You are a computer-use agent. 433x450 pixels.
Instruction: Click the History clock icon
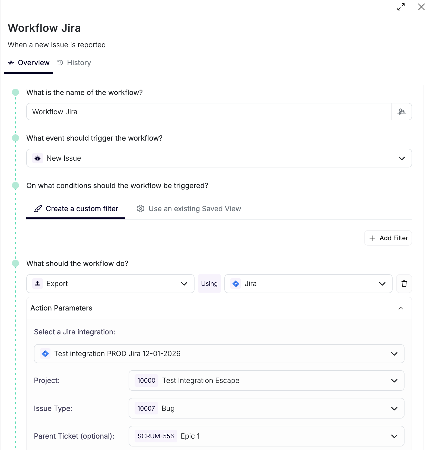60,63
